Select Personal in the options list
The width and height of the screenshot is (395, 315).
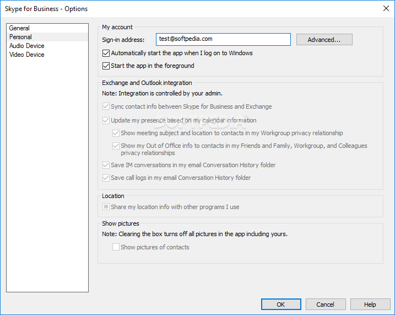click(x=47, y=37)
